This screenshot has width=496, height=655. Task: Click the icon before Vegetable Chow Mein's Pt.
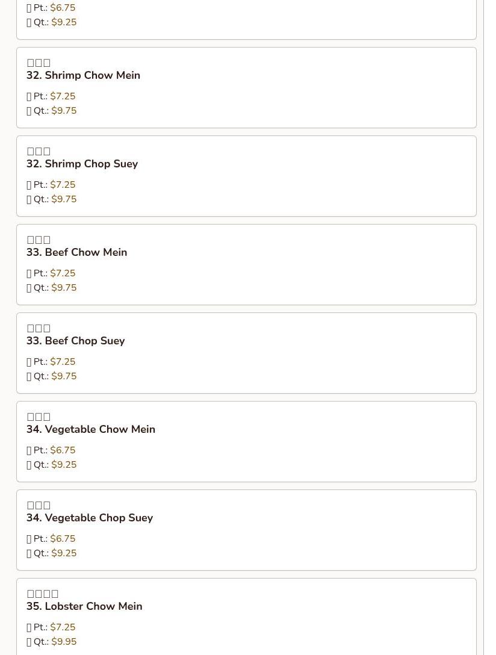click(x=29, y=450)
